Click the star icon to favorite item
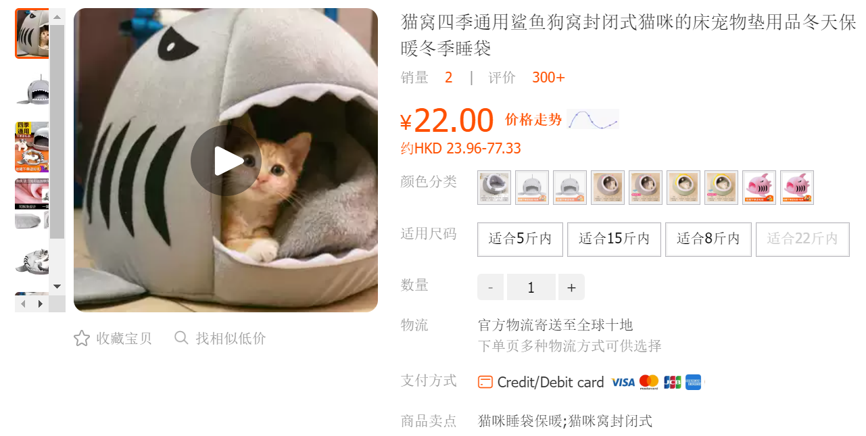 tap(82, 338)
